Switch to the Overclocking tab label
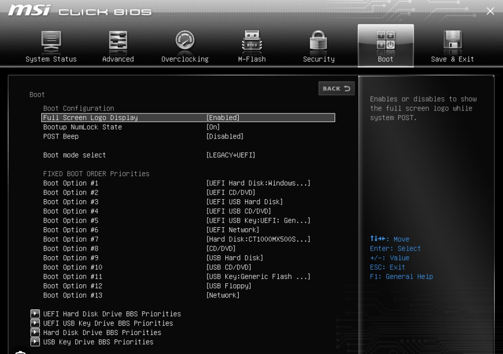 point(185,59)
